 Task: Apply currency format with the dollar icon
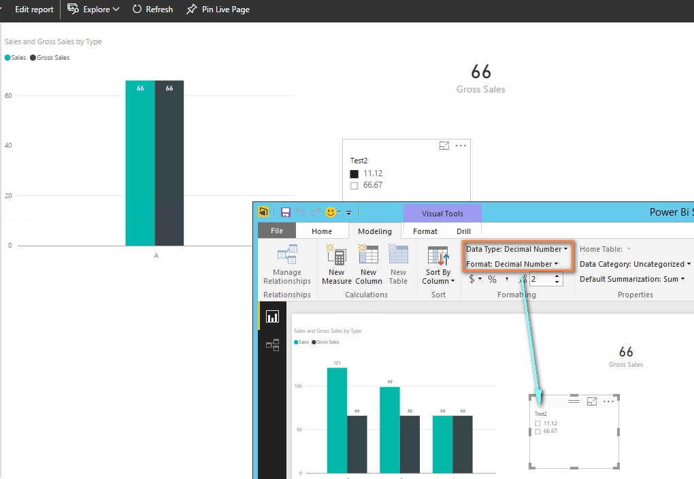(472, 279)
